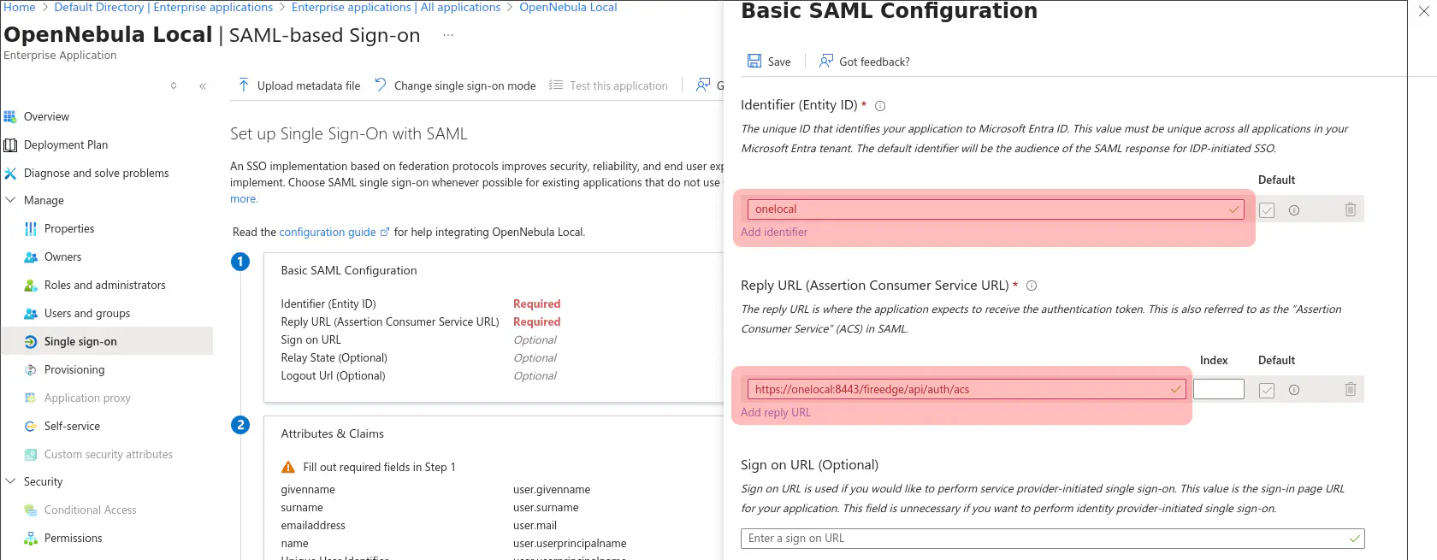Screen dimensions: 1437x560
Task: Click warning icon beside Fill out required fields
Action: [x=288, y=467]
